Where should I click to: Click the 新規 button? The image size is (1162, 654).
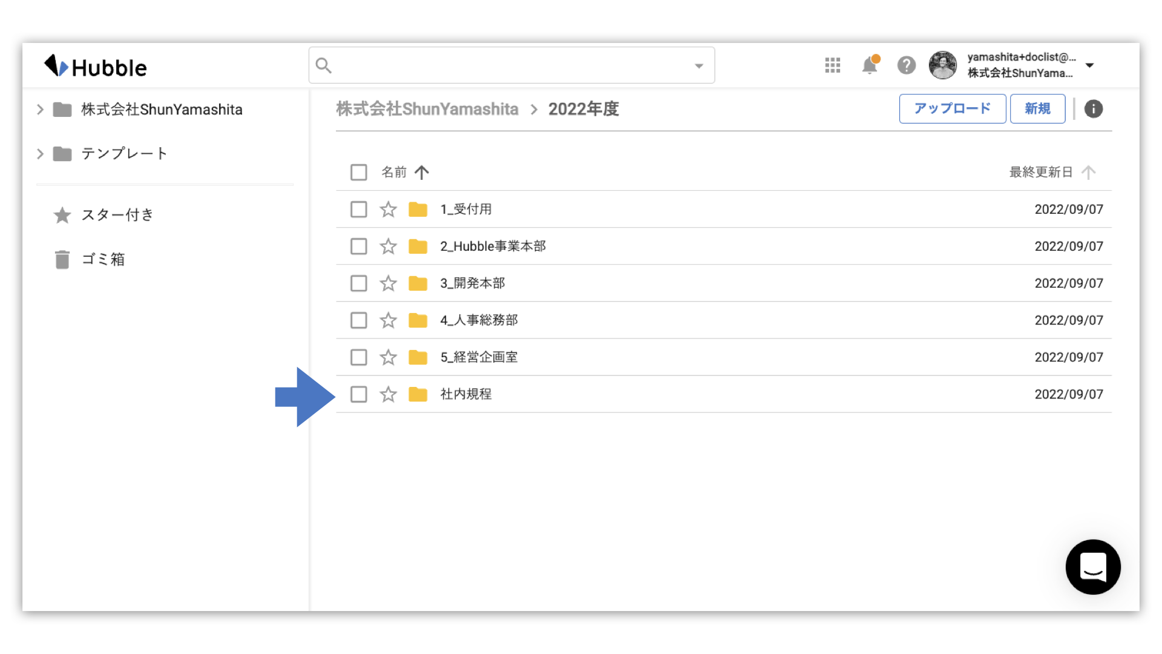pos(1037,109)
